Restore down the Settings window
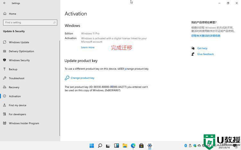This screenshot has height=150, width=241. click(x=228, y=3)
